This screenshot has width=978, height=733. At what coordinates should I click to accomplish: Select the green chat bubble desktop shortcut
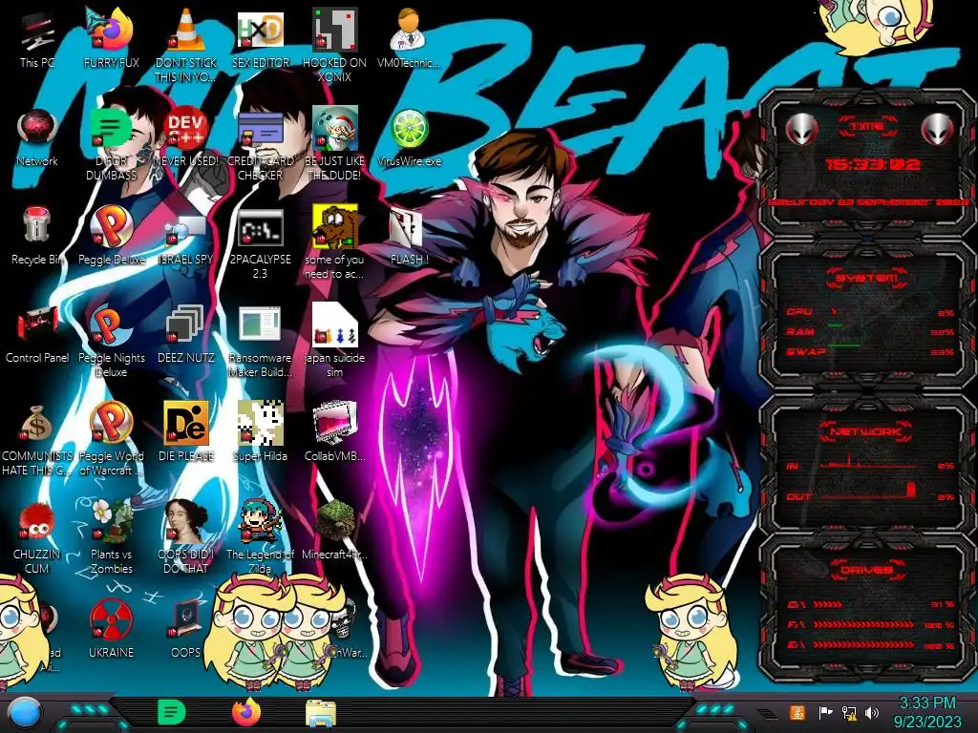pos(111,145)
